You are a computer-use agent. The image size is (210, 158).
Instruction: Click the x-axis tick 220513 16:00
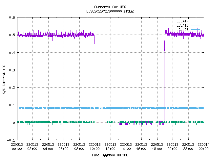click(141, 146)
